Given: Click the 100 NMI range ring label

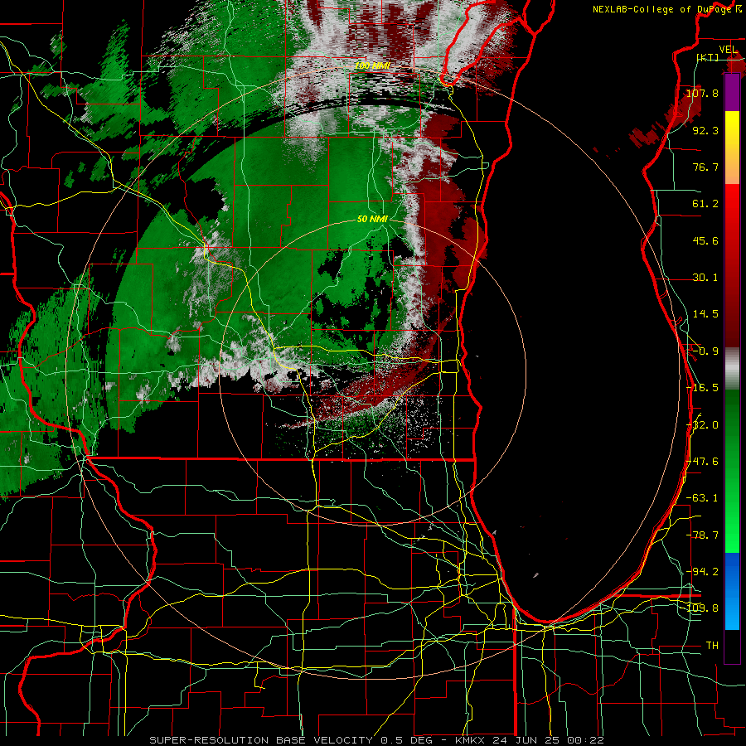Looking at the screenshot, I should point(372,65).
